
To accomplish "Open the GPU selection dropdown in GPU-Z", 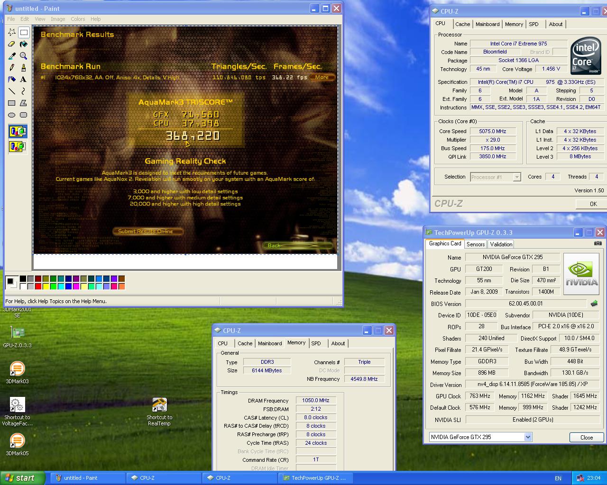I will tap(528, 437).
